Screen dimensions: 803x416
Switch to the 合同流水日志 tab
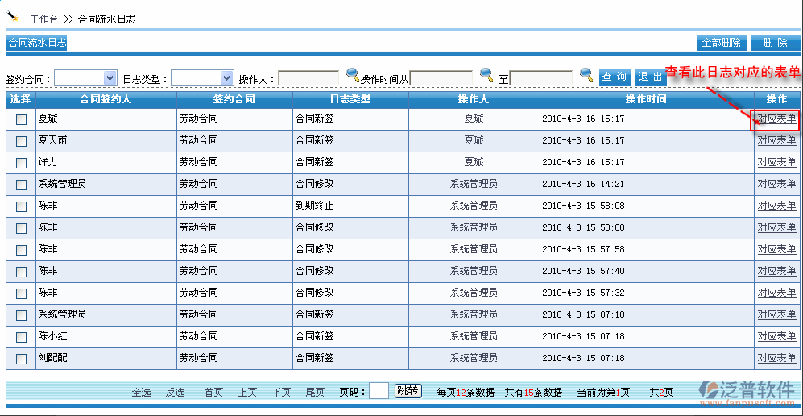click(x=37, y=43)
